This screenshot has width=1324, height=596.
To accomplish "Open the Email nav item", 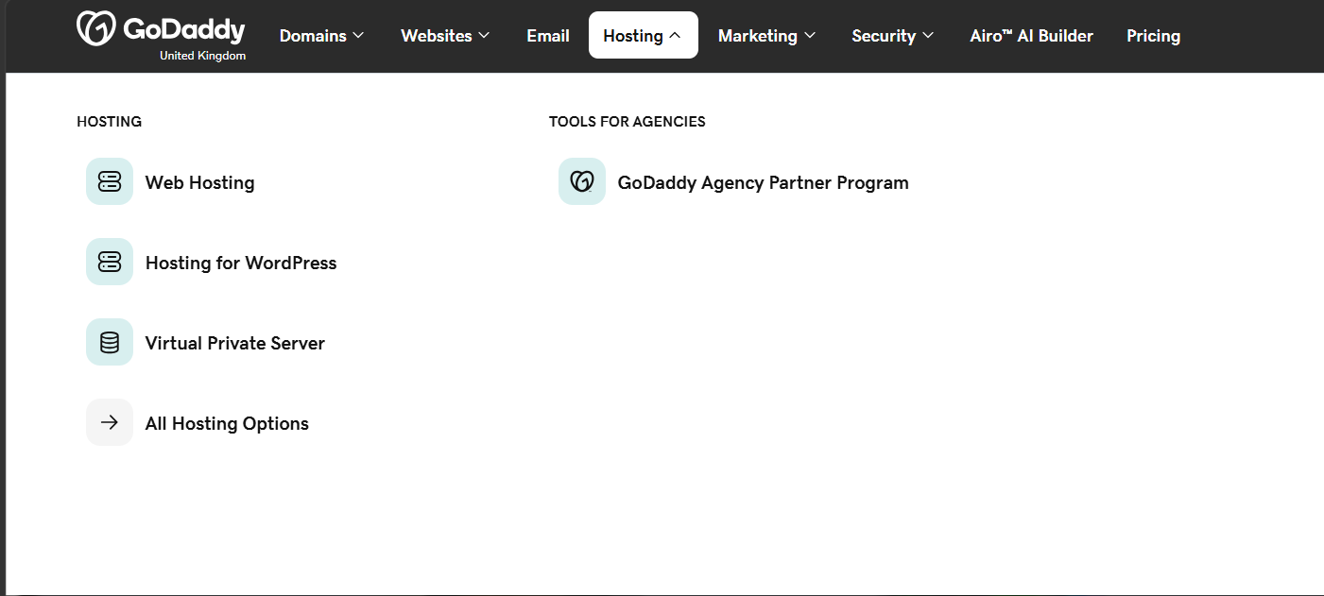I will click(548, 36).
